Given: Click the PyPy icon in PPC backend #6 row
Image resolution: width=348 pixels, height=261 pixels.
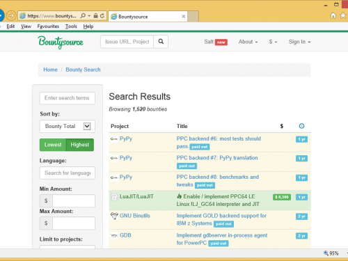Looking at the screenshot, I should tap(114, 139).
